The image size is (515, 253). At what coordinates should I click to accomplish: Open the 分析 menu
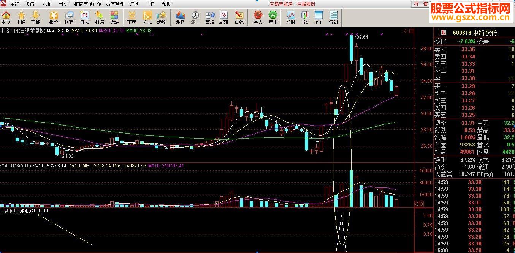coord(63,4)
